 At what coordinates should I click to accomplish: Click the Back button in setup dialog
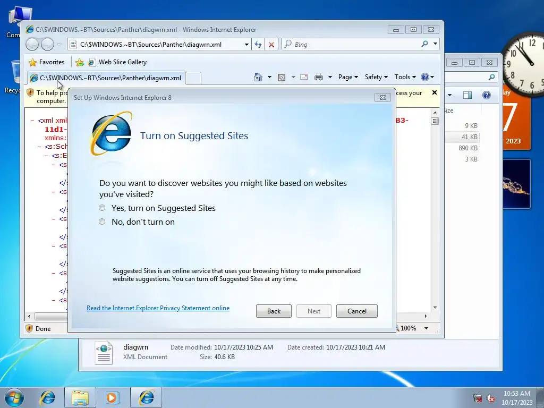pos(274,311)
